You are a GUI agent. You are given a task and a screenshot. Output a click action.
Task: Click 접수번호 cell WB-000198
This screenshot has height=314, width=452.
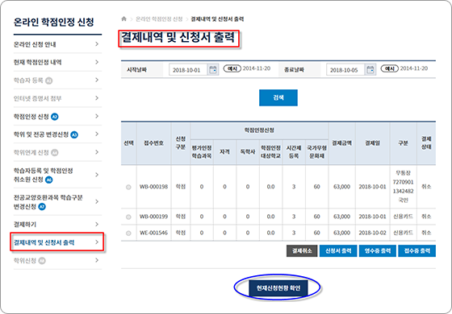click(x=153, y=187)
